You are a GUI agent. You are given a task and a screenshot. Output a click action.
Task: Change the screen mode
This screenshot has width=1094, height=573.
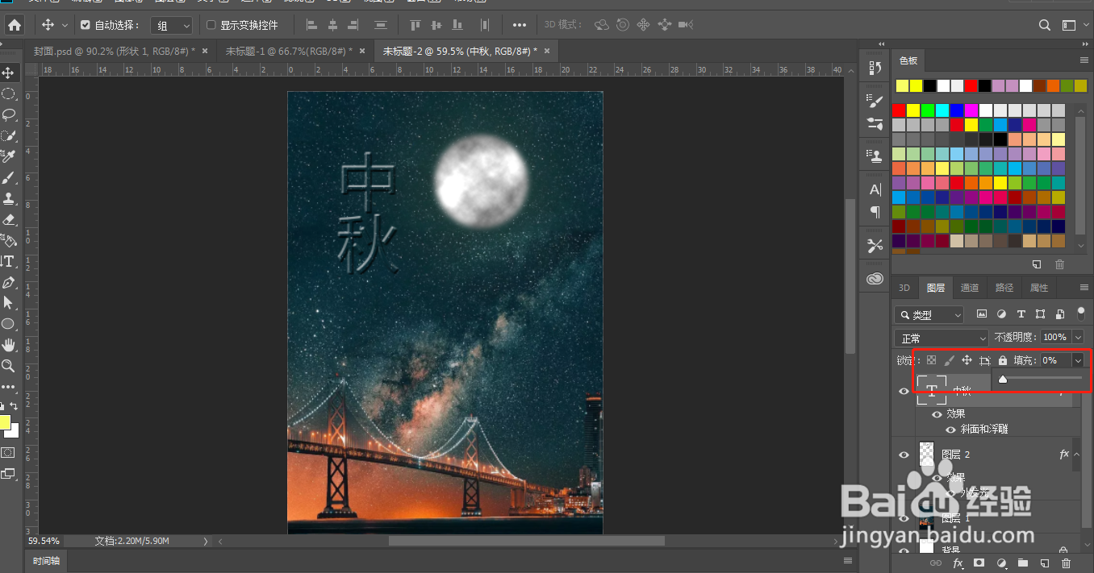[9, 474]
